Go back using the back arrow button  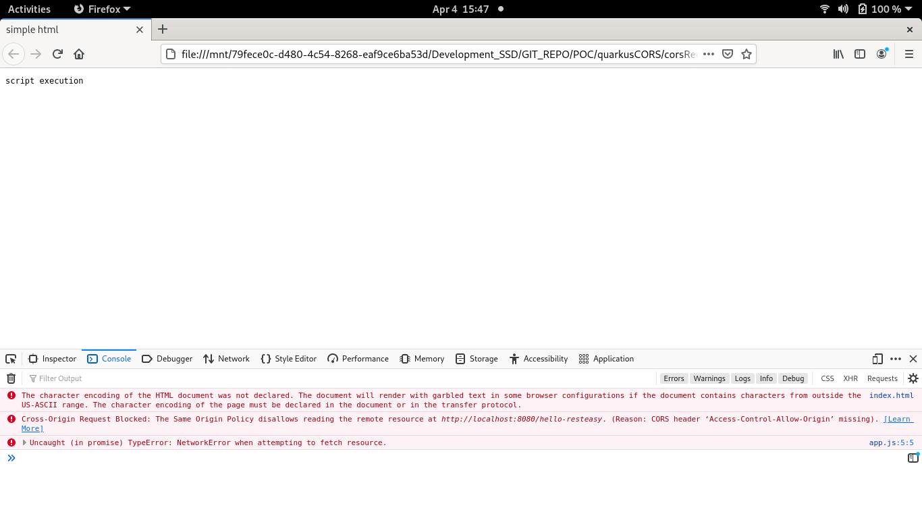point(13,54)
